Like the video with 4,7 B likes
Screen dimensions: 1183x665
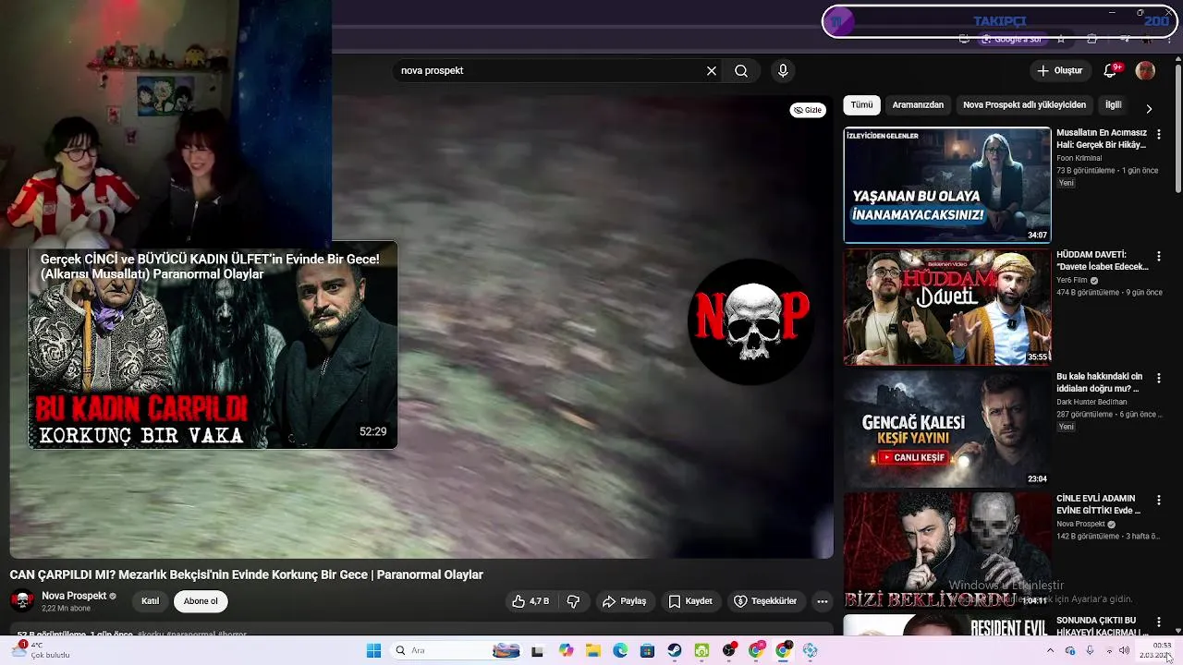pos(531,601)
